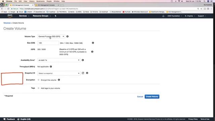Refresh the snapshot list
The height and width of the screenshot is (121, 215).
tap(83, 73)
